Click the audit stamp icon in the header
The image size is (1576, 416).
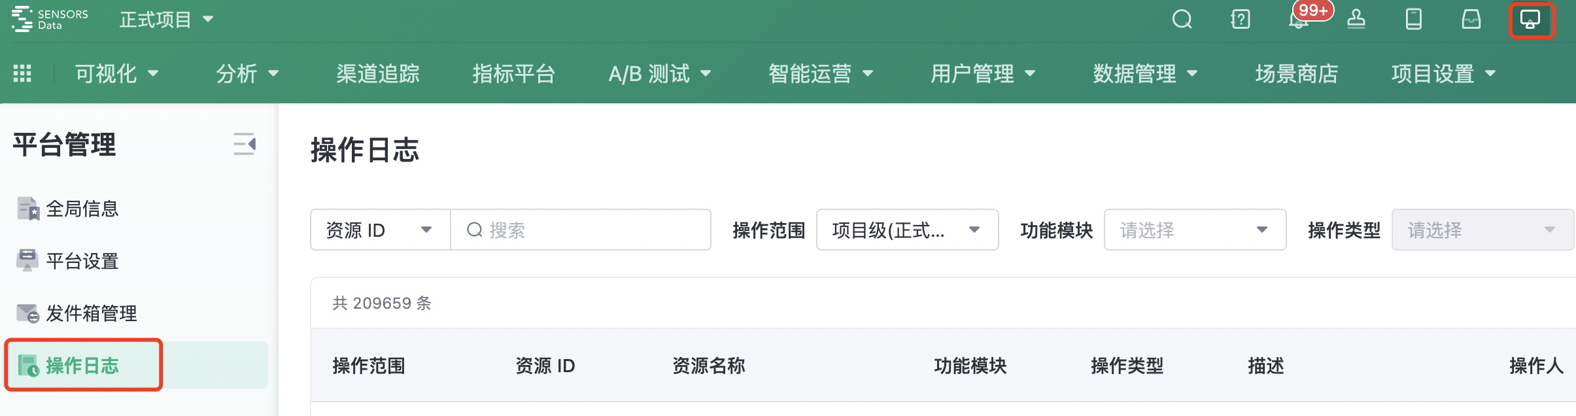point(1355,19)
